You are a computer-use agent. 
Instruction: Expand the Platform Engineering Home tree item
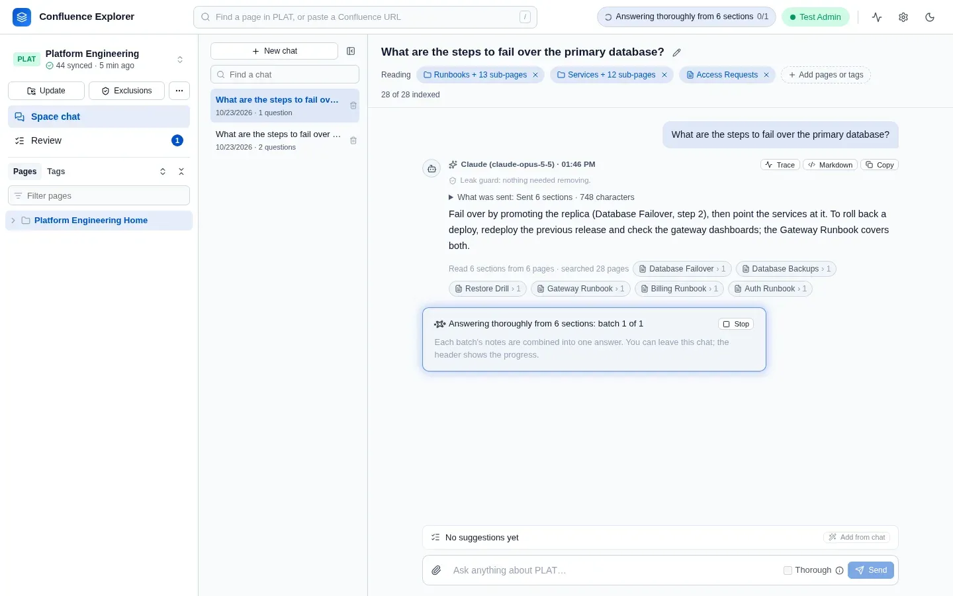[x=13, y=221]
